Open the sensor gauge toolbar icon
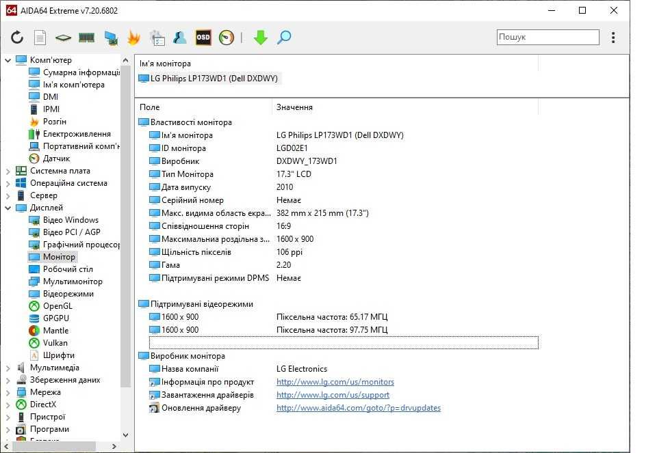657x453 pixels. [227, 38]
